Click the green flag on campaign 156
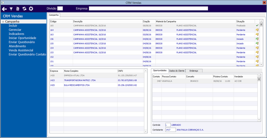 coord(257,39)
